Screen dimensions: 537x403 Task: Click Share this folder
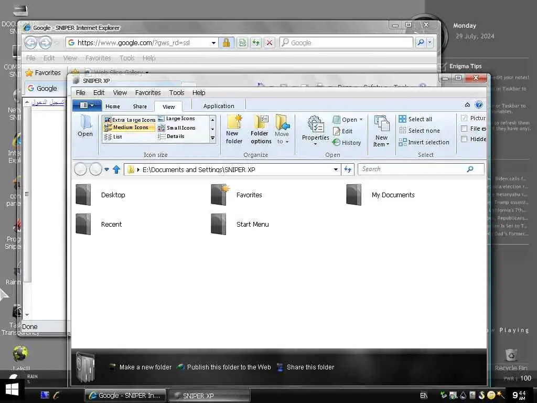tap(305, 367)
